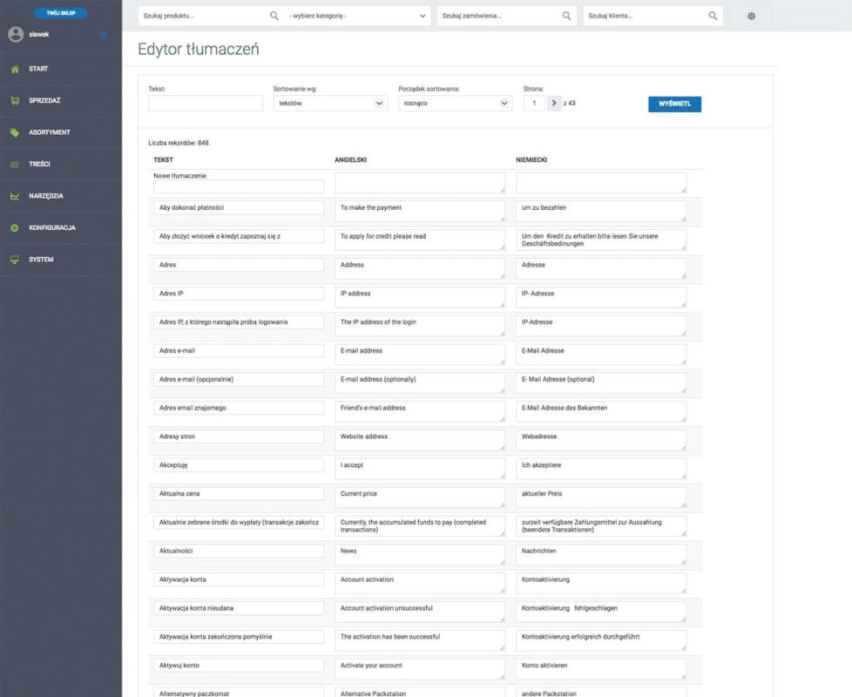Click the 'Aktywuj konto' field

[x=239, y=666]
